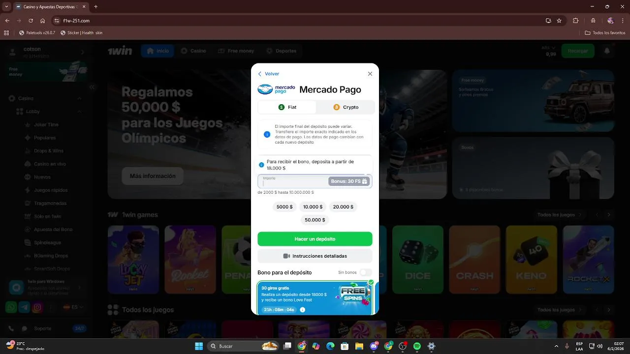Open the ES language dropdown
Viewport: 630px width, 354px height.
coord(72,307)
